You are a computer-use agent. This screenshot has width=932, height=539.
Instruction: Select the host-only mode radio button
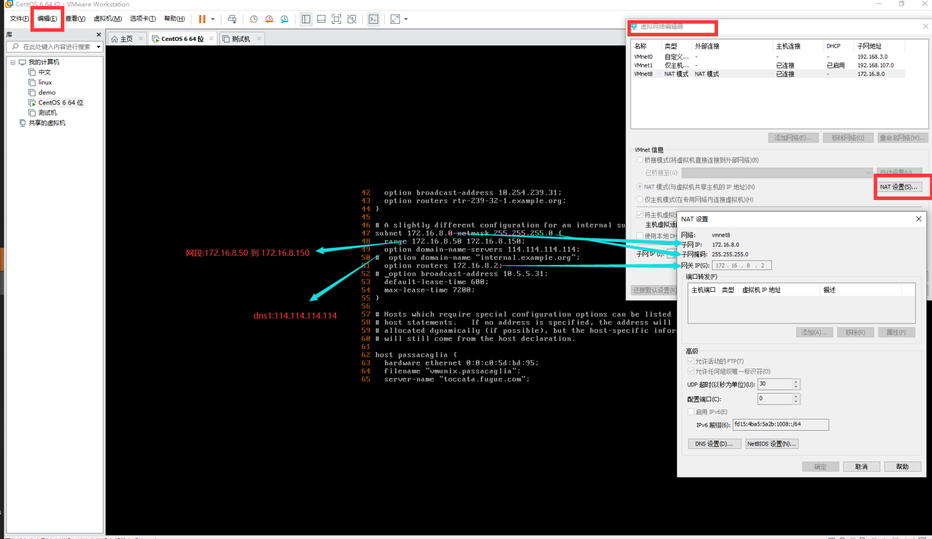pyautogui.click(x=639, y=200)
